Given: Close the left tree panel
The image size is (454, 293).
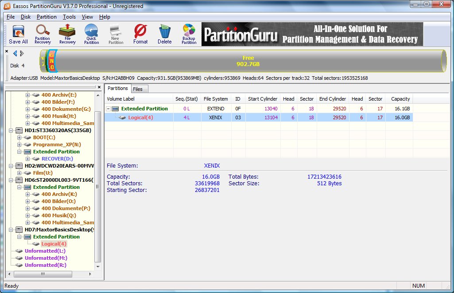Looking at the screenshot, I should point(99,87).
